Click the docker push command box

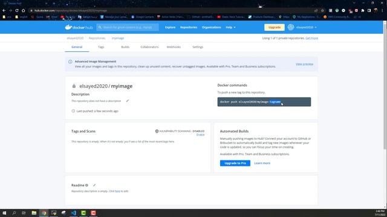(264, 102)
